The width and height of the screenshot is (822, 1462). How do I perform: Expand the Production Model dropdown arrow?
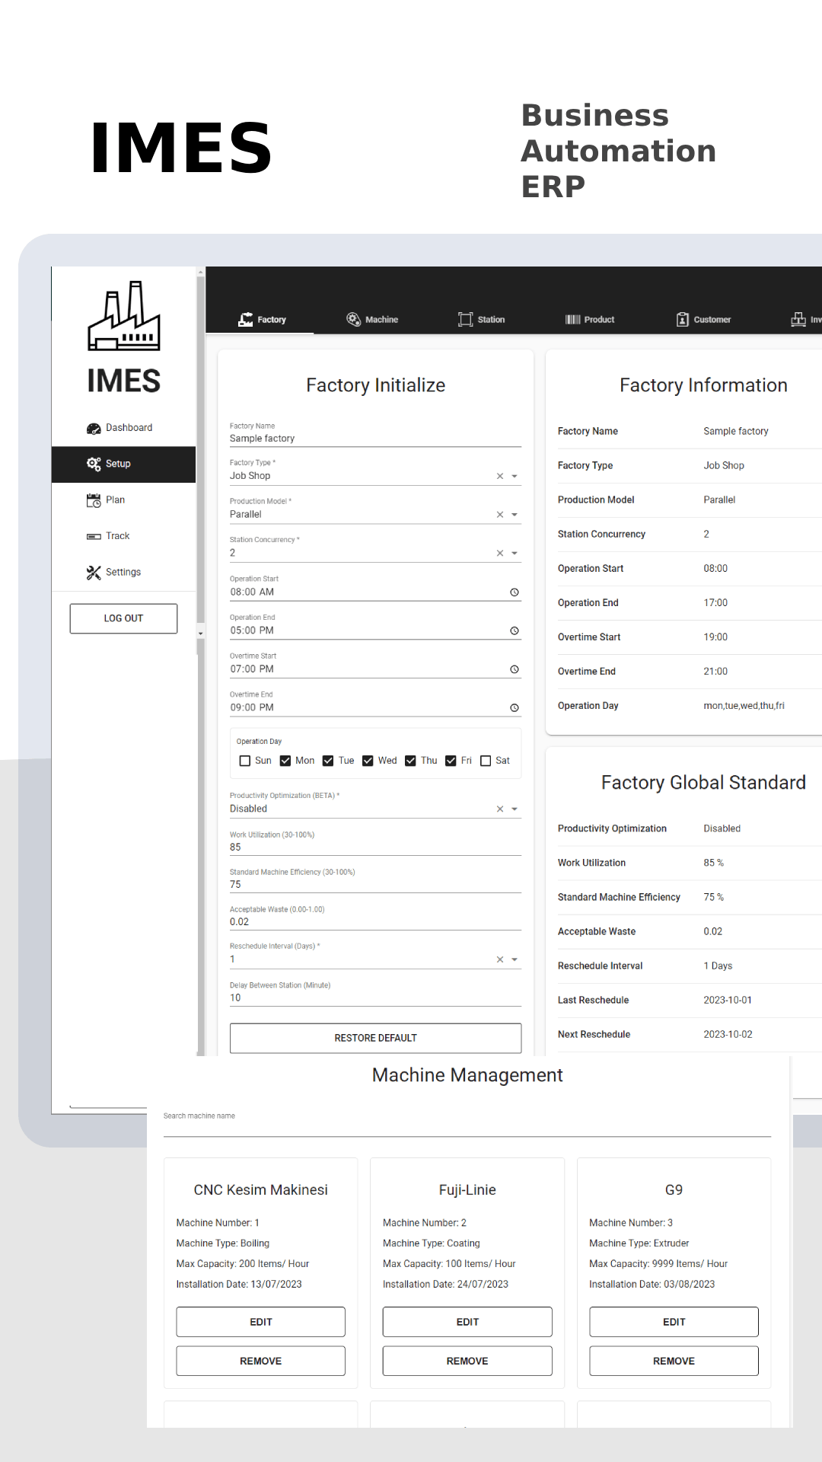pos(515,515)
